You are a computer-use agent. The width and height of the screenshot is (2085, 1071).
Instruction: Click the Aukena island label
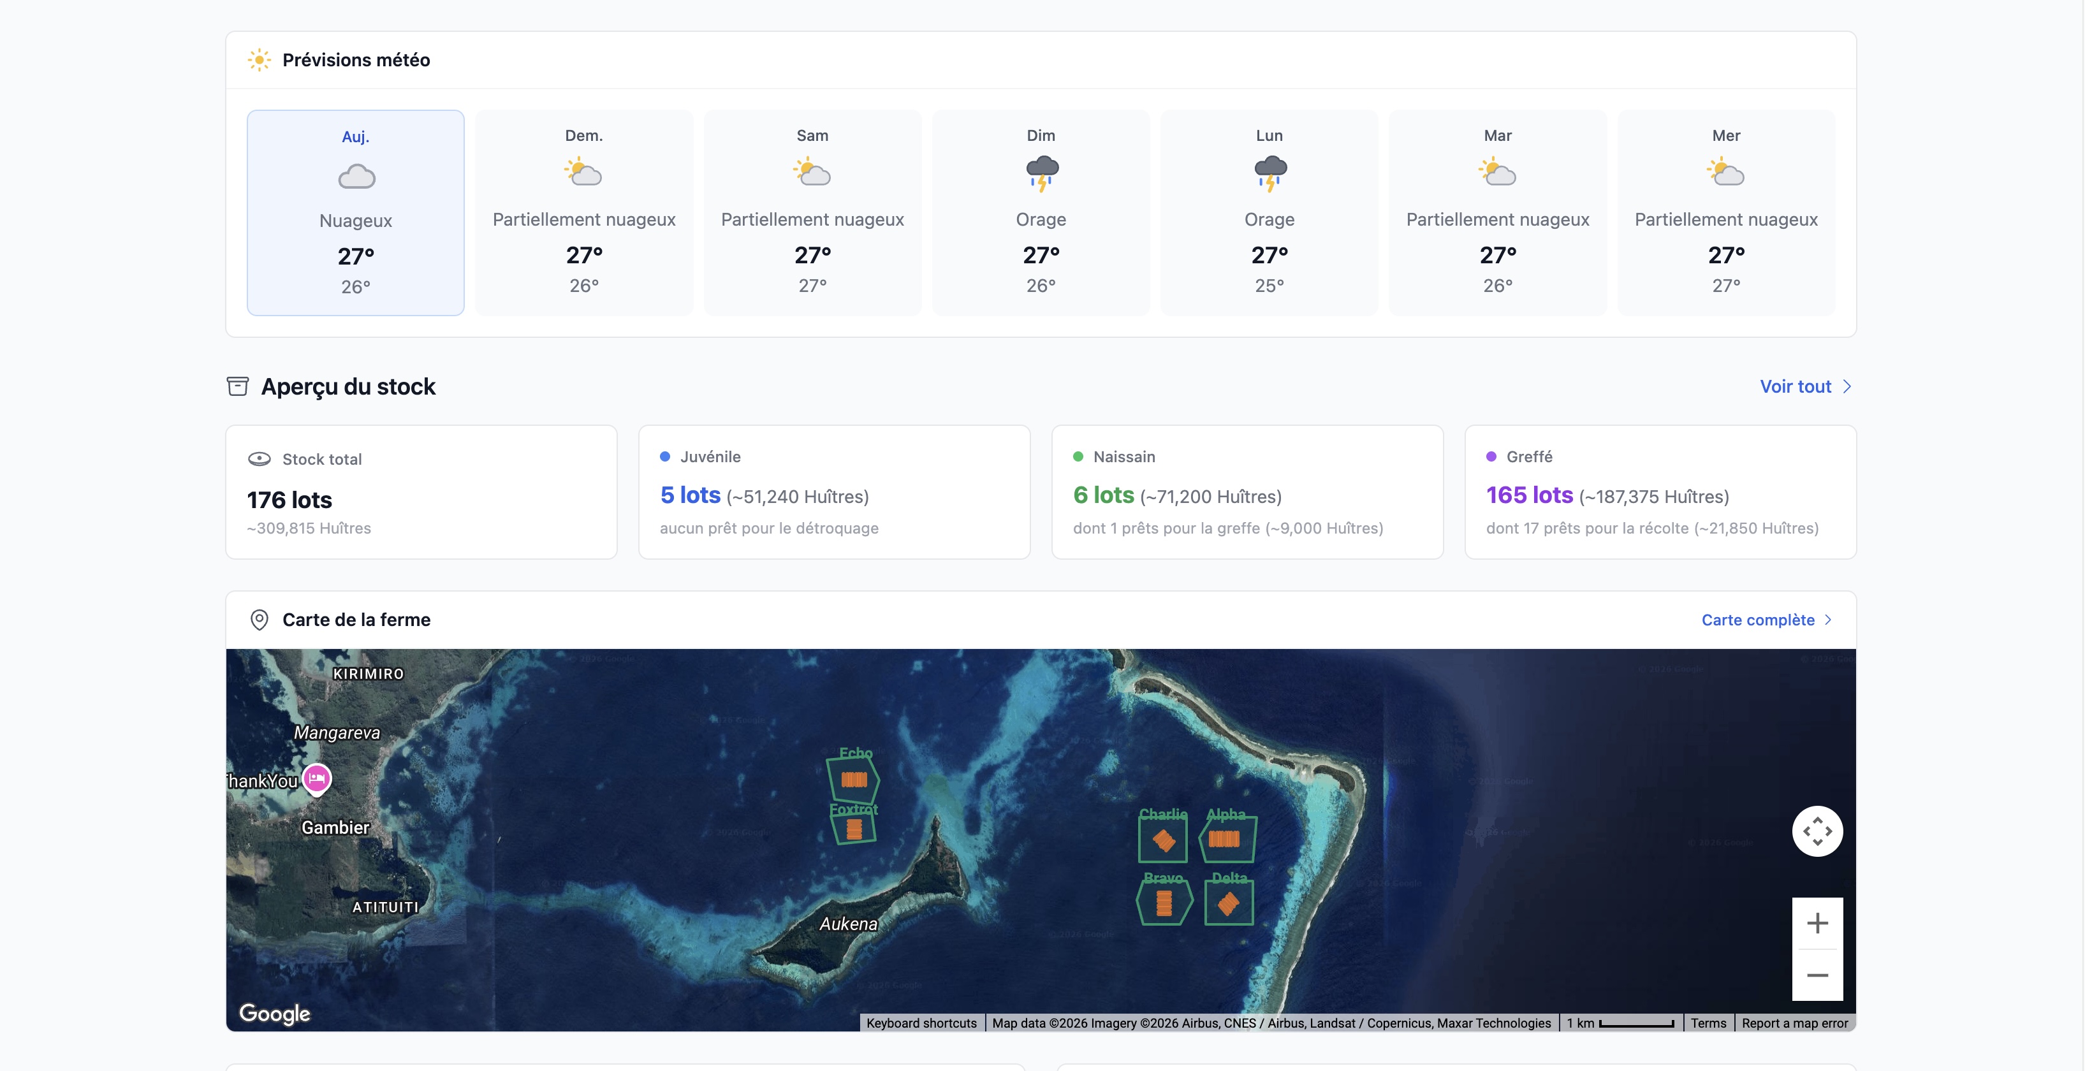click(848, 924)
